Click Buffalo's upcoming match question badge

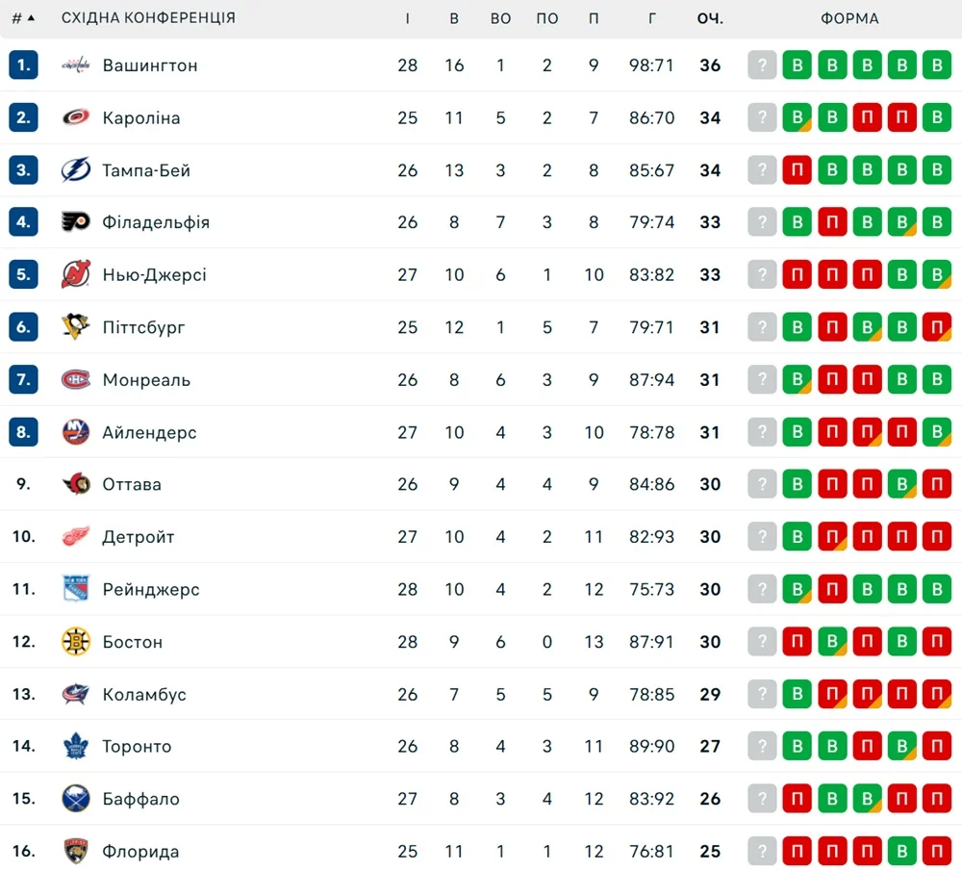762,799
